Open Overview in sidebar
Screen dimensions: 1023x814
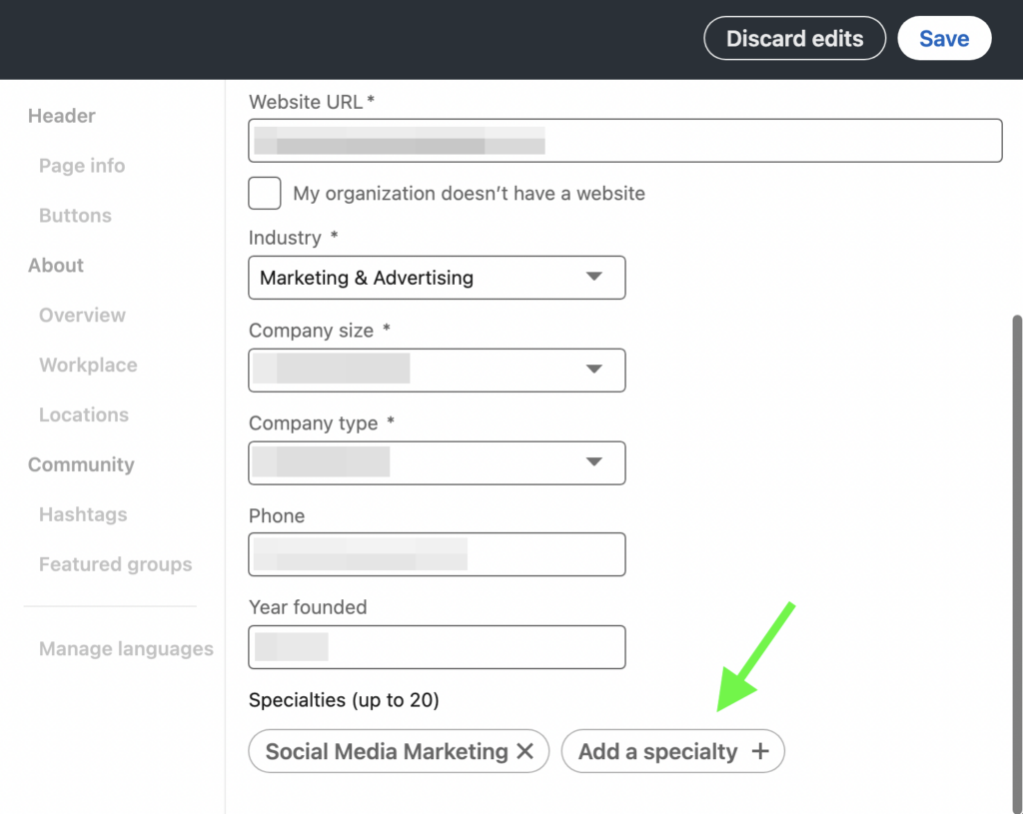click(82, 315)
